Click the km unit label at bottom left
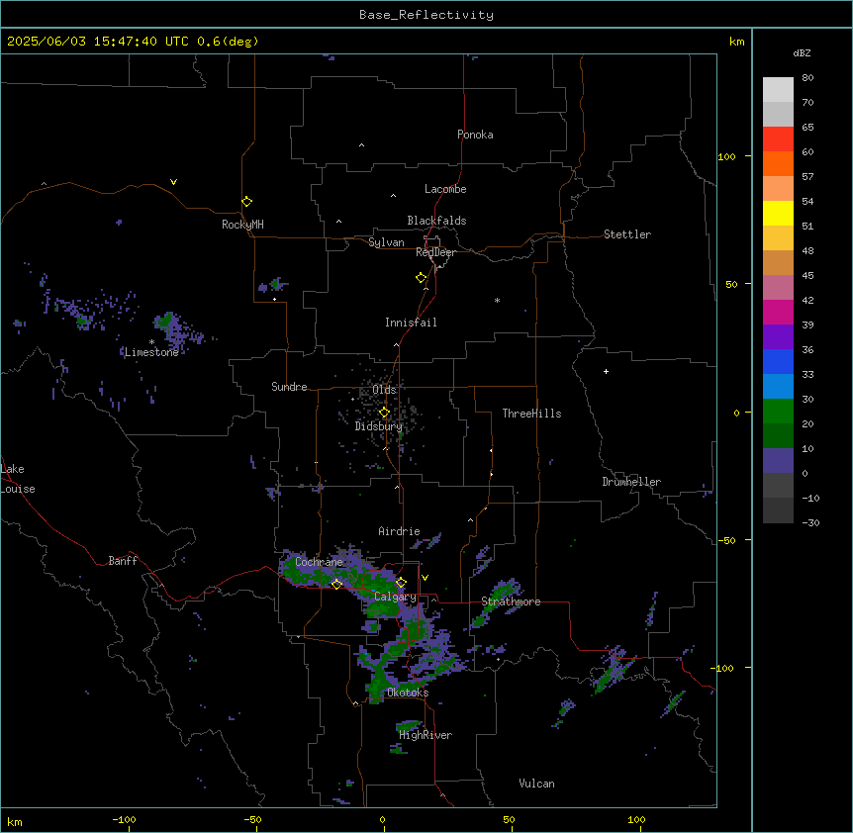Screen dimensions: 853x833 14,821
